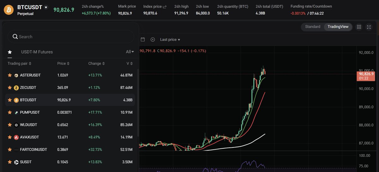
Task: Click the chart grid layout icon
Action: (x=359, y=27)
